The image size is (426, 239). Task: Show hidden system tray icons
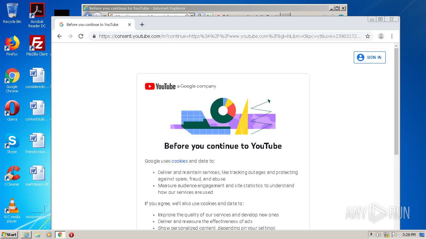pos(371,235)
